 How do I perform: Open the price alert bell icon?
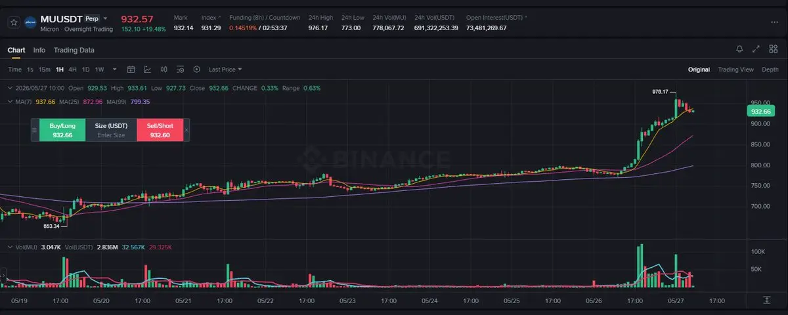739,49
